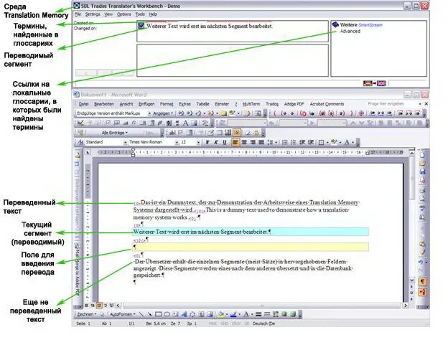Open the Tools menu in Trados Workbench

(x=140, y=14)
